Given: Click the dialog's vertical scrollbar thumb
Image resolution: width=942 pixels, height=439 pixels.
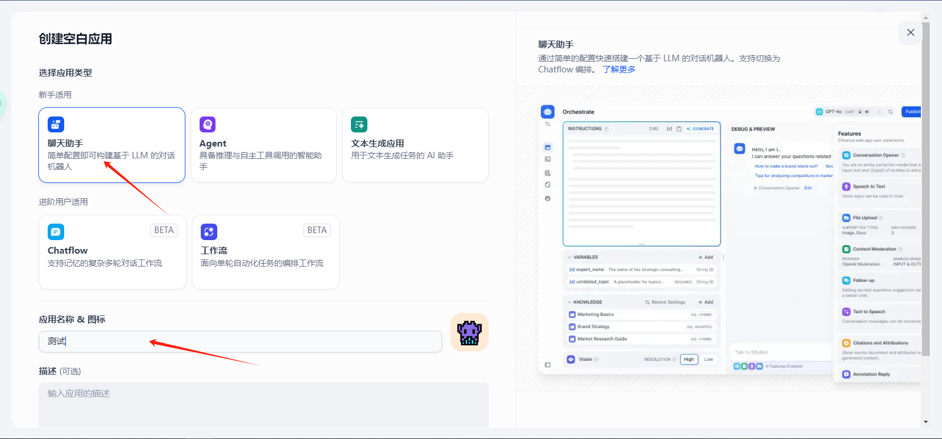Looking at the screenshot, I should pos(926,188).
